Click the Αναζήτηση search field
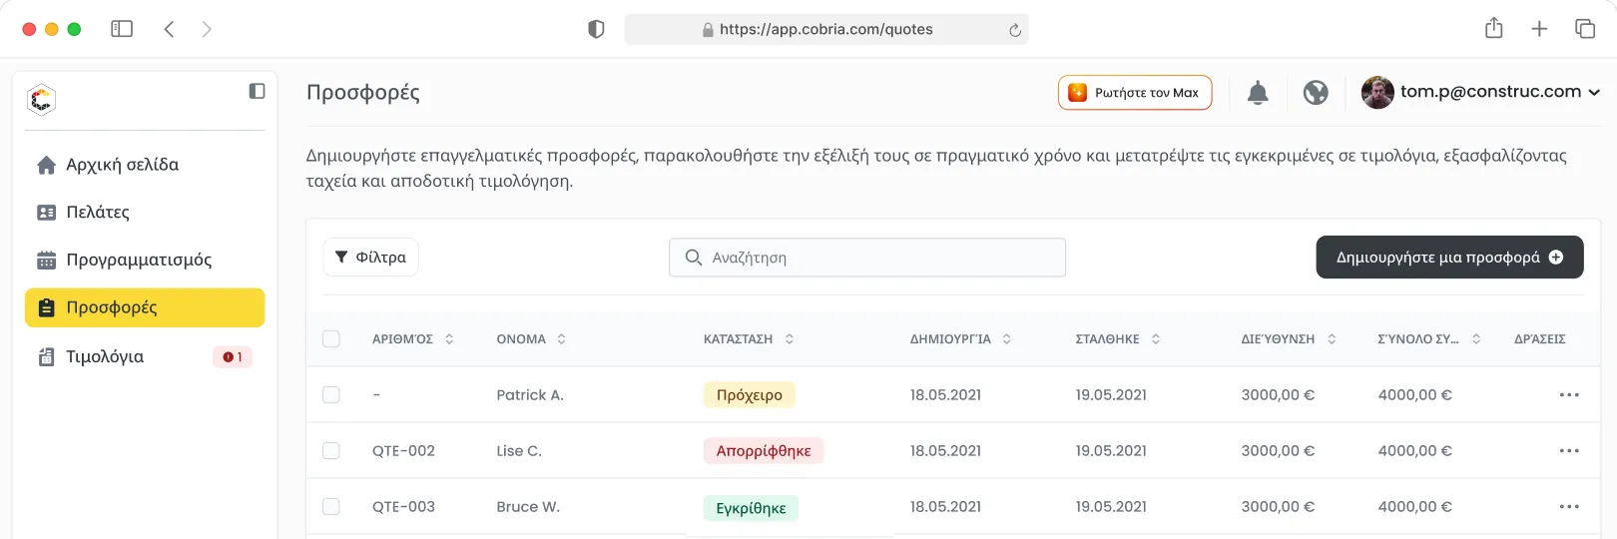The height and width of the screenshot is (539, 1617). 867,258
